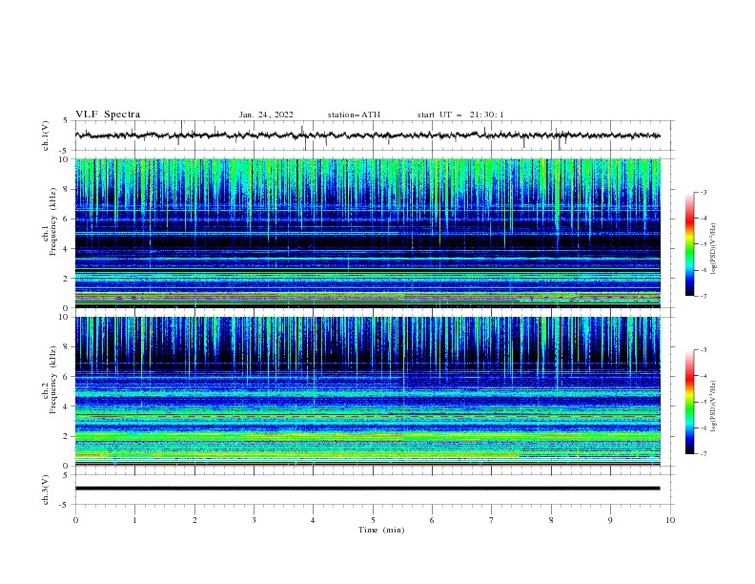Viewport: 755px width, 584px height.
Task: Click the lower colorbar's log(PSD) label
Action: click(714, 407)
